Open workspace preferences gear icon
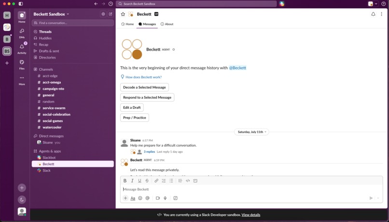Image resolution: width=389 pixels, height=222 pixels. (x=103, y=14)
